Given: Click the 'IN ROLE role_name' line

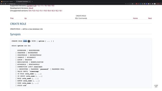Looking at the screenshot, I should tap(29, 74).
